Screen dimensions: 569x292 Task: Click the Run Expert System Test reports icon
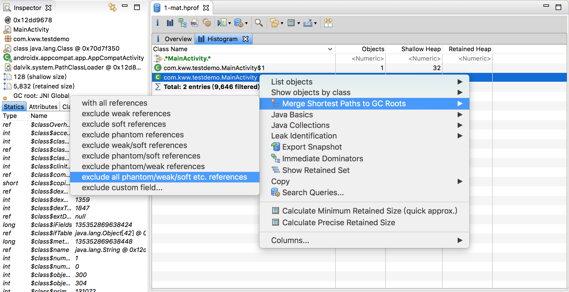point(222,23)
